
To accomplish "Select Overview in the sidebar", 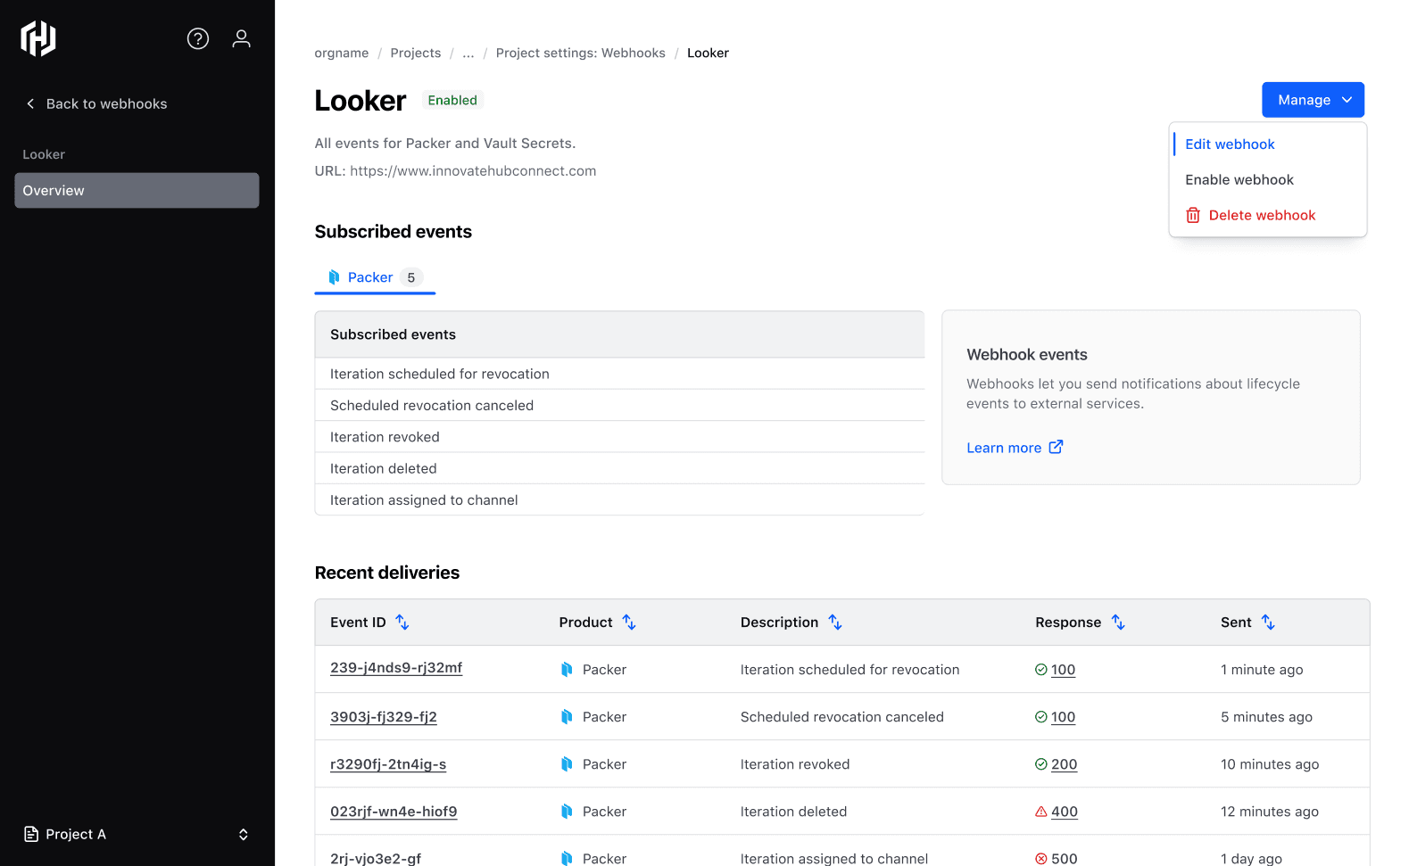I will (137, 191).
